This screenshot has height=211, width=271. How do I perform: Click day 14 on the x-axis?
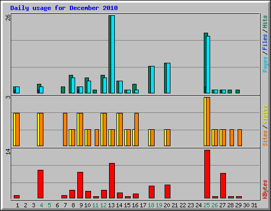[x=119, y=205]
